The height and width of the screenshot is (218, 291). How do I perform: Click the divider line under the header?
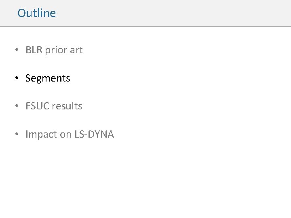click(x=145, y=27)
